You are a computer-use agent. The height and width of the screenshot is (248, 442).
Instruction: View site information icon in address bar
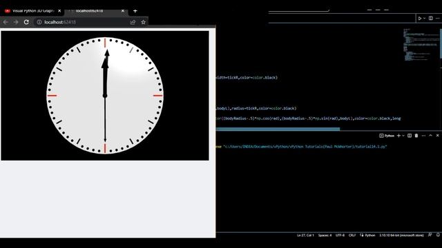coord(39,22)
